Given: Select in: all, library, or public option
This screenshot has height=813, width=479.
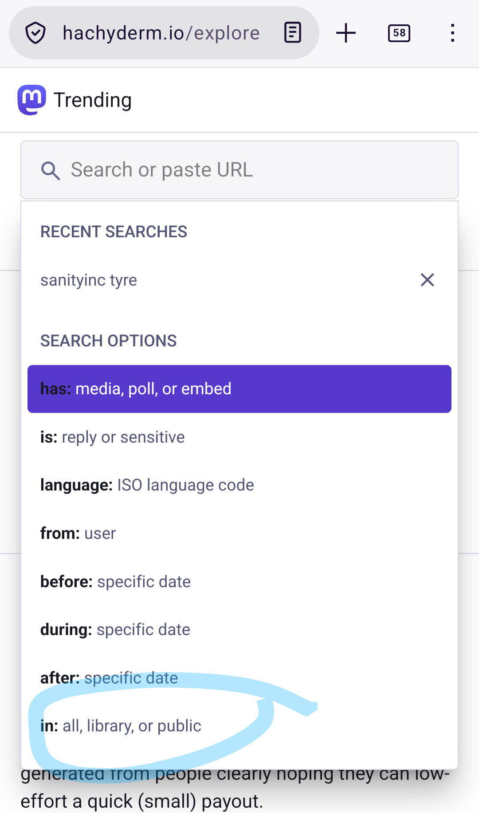Looking at the screenshot, I should click(239, 726).
